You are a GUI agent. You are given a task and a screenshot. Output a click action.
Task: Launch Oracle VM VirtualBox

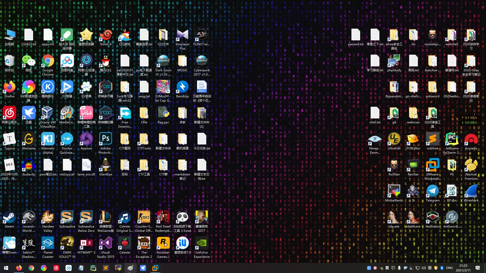(x=48, y=113)
